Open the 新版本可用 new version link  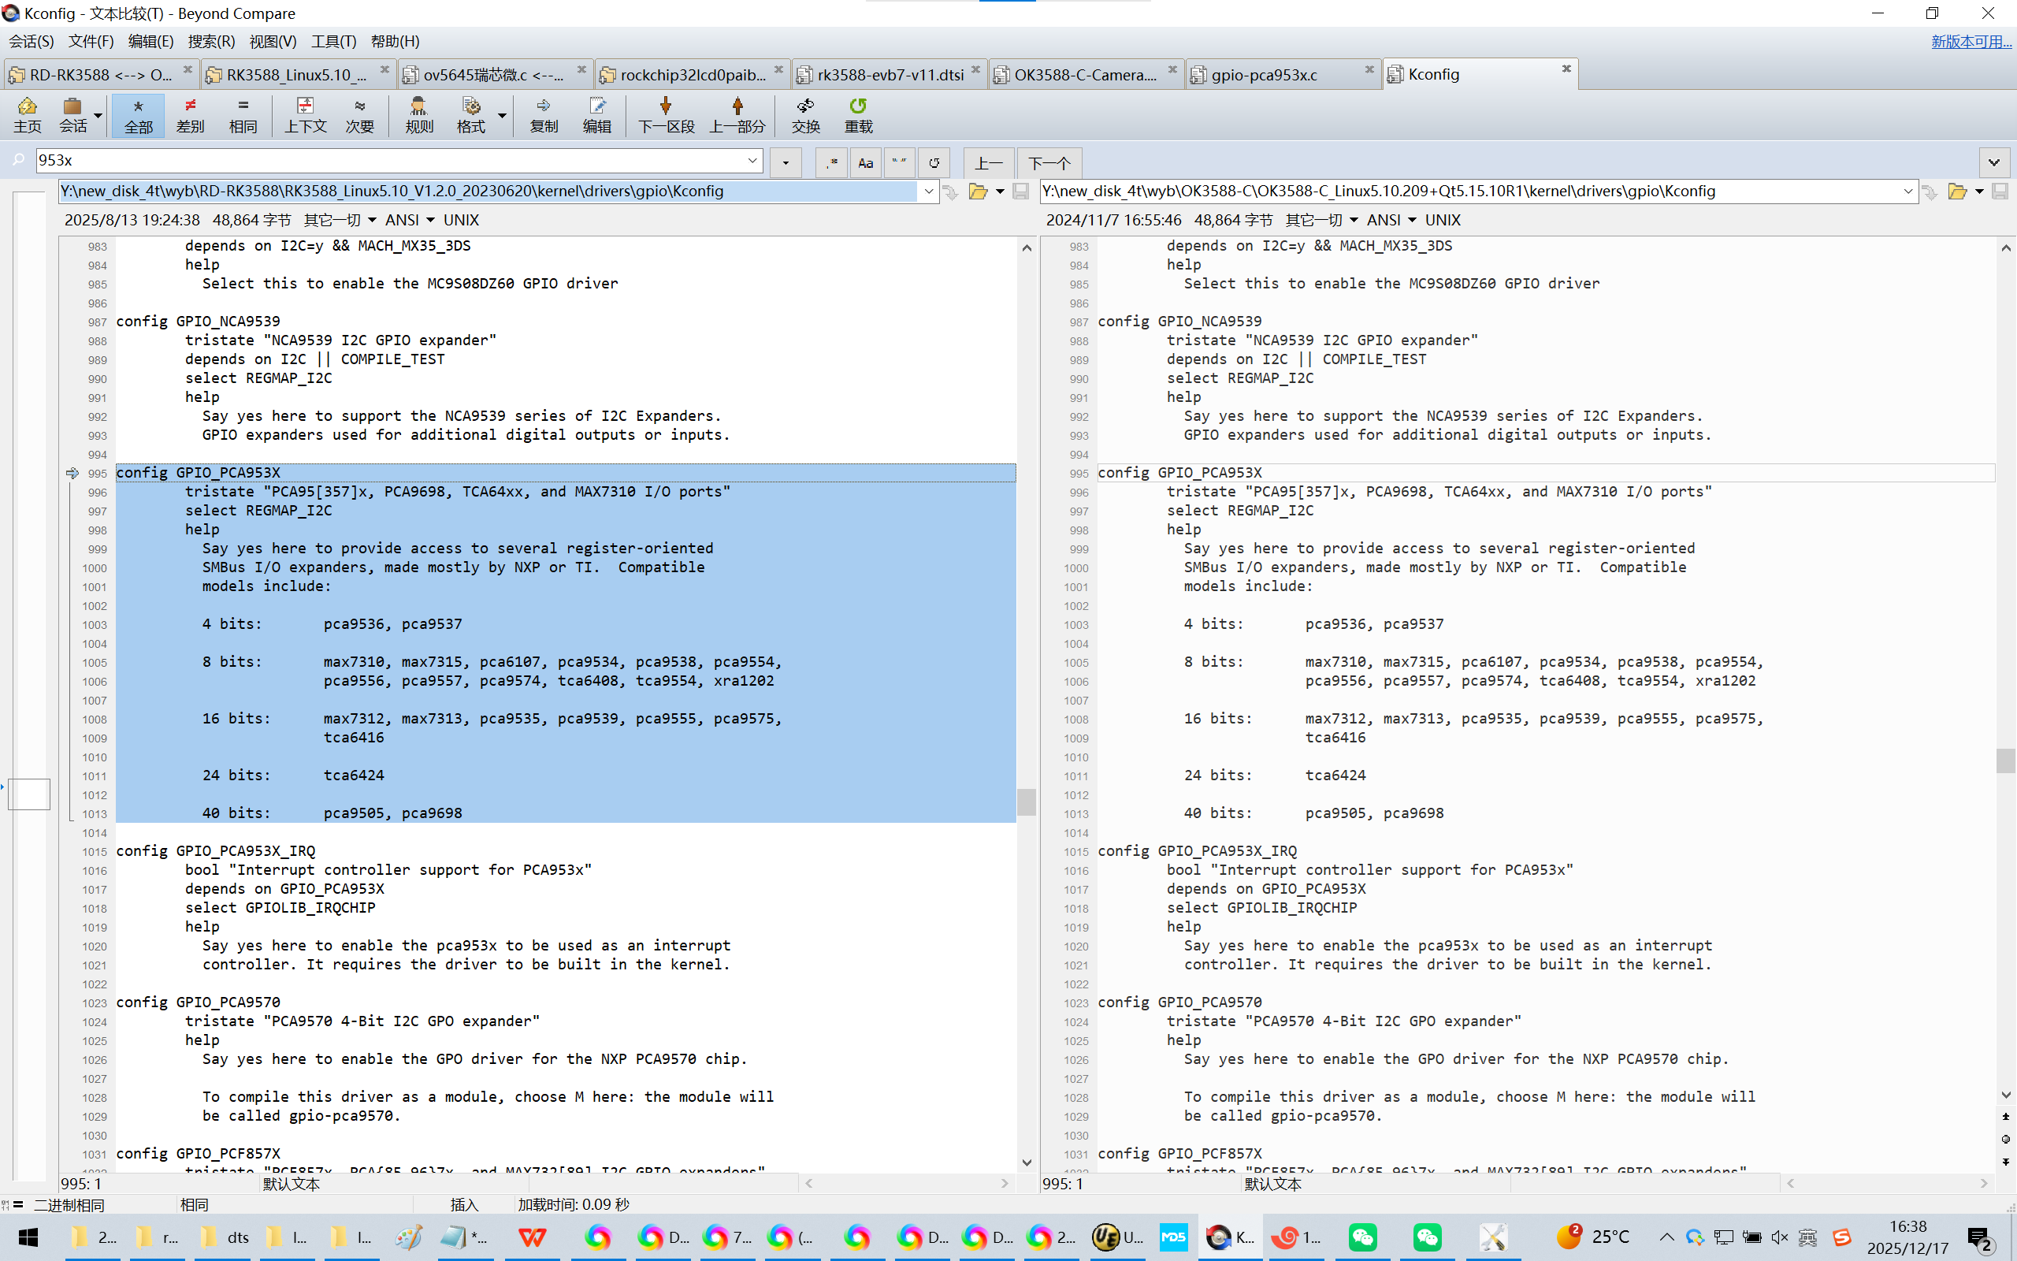coord(1971,41)
